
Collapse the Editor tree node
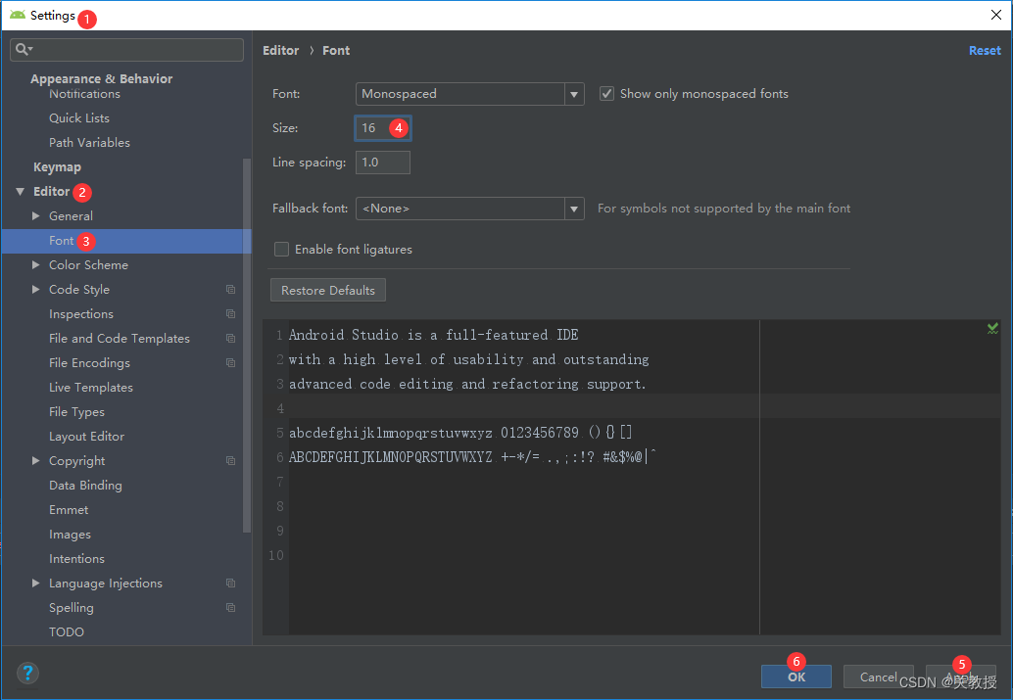click(20, 192)
